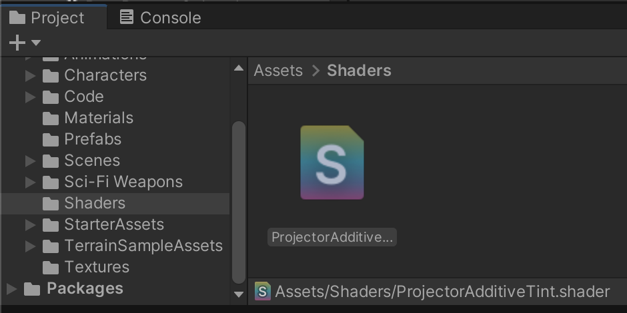Image resolution: width=627 pixels, height=313 pixels.
Task: Expand the Scenes folder arrow
Action: [30, 161]
